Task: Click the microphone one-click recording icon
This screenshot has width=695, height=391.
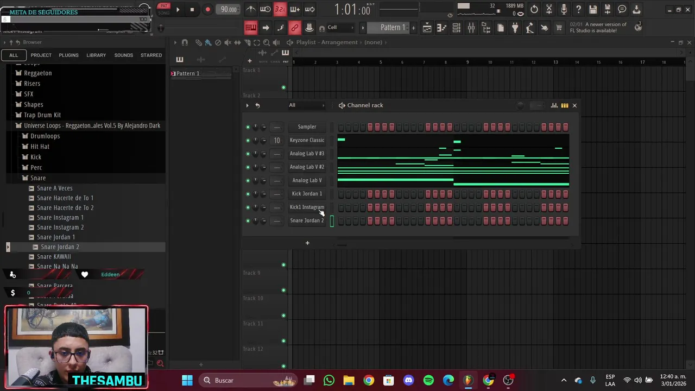Action: point(564,9)
